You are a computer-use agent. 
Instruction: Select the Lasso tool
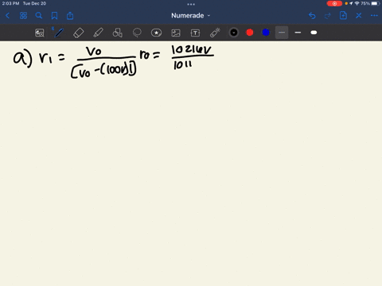(x=137, y=33)
